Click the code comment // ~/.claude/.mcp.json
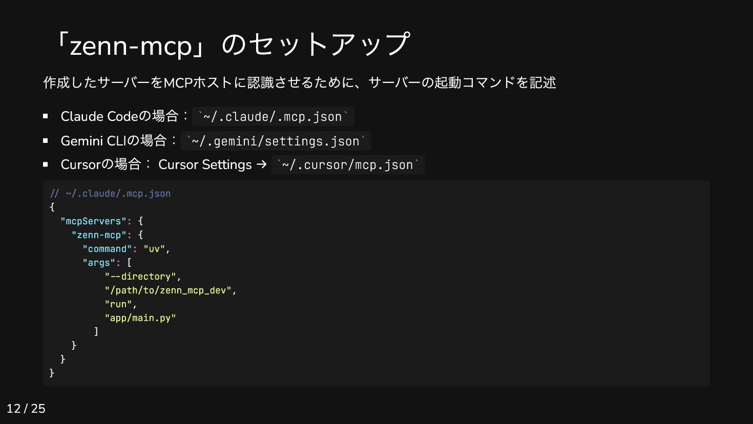753x424 pixels. 110,194
